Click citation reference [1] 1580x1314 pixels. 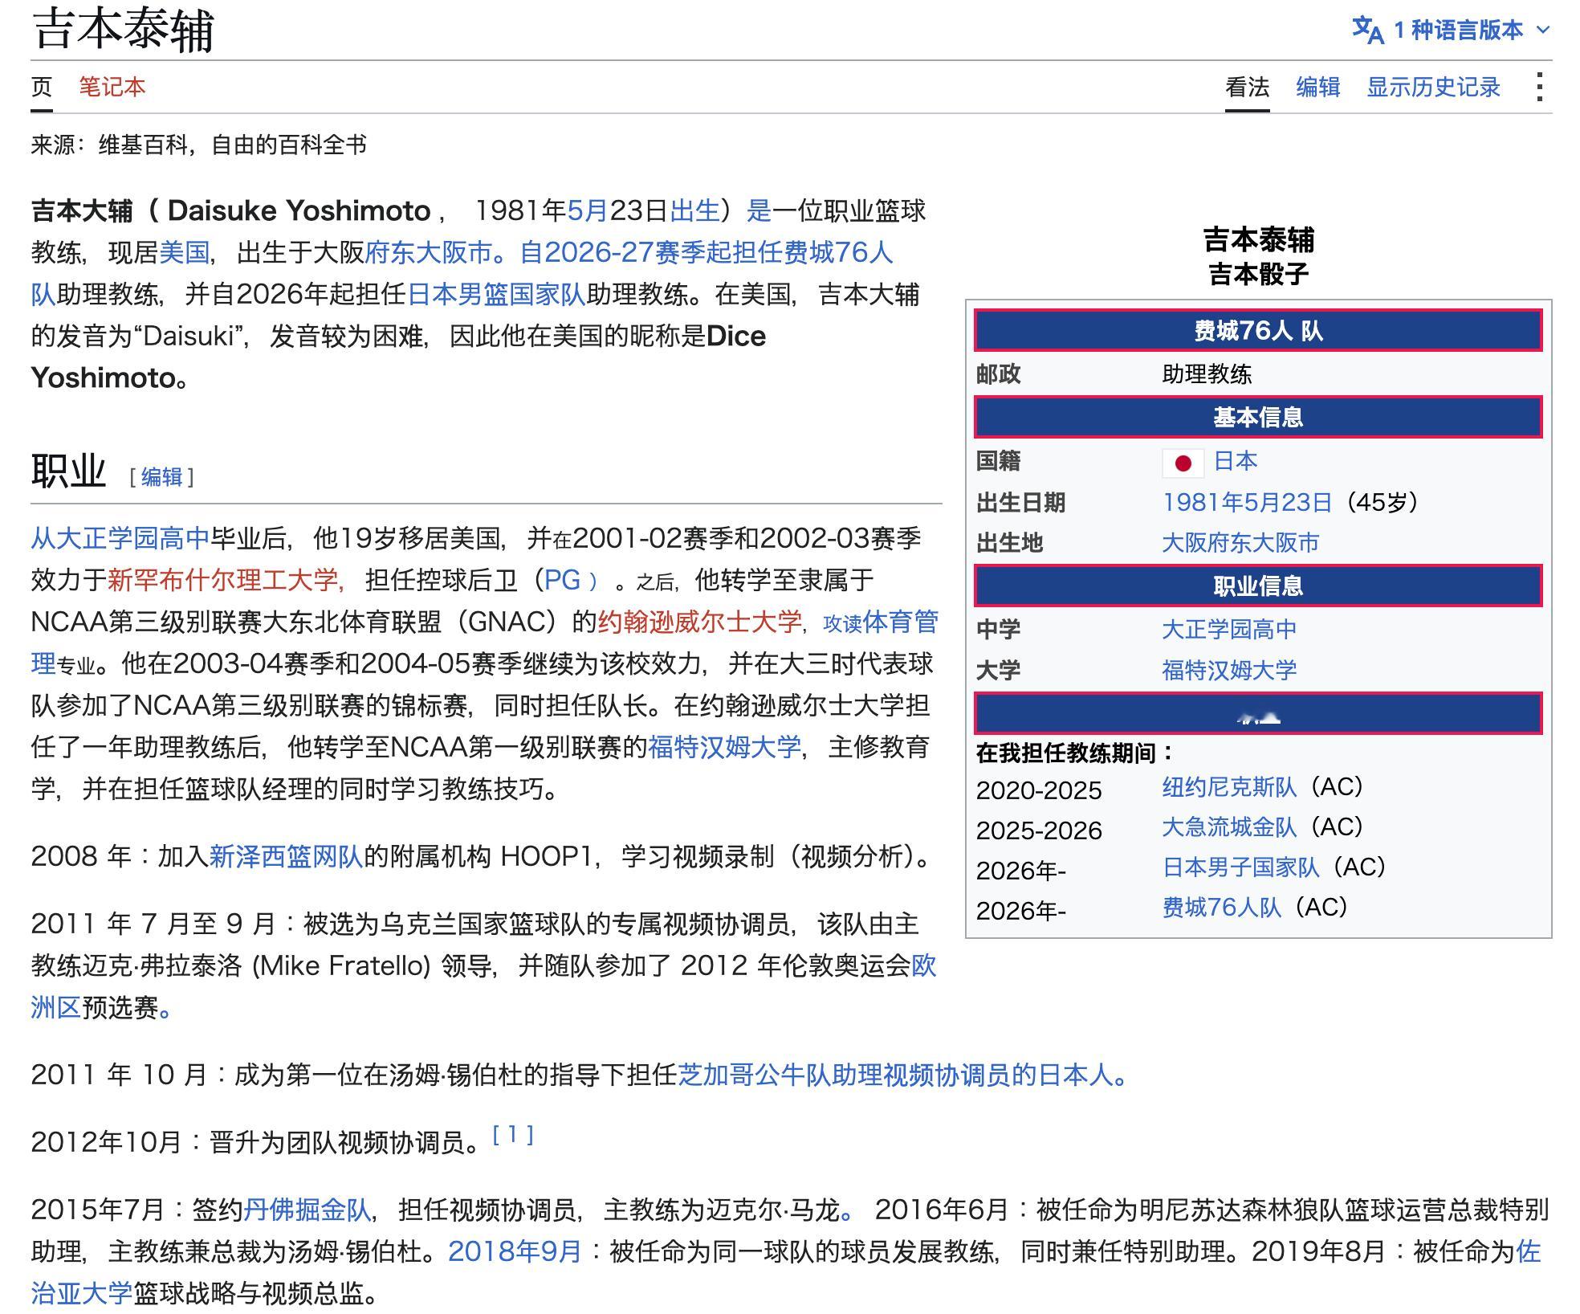[513, 1135]
